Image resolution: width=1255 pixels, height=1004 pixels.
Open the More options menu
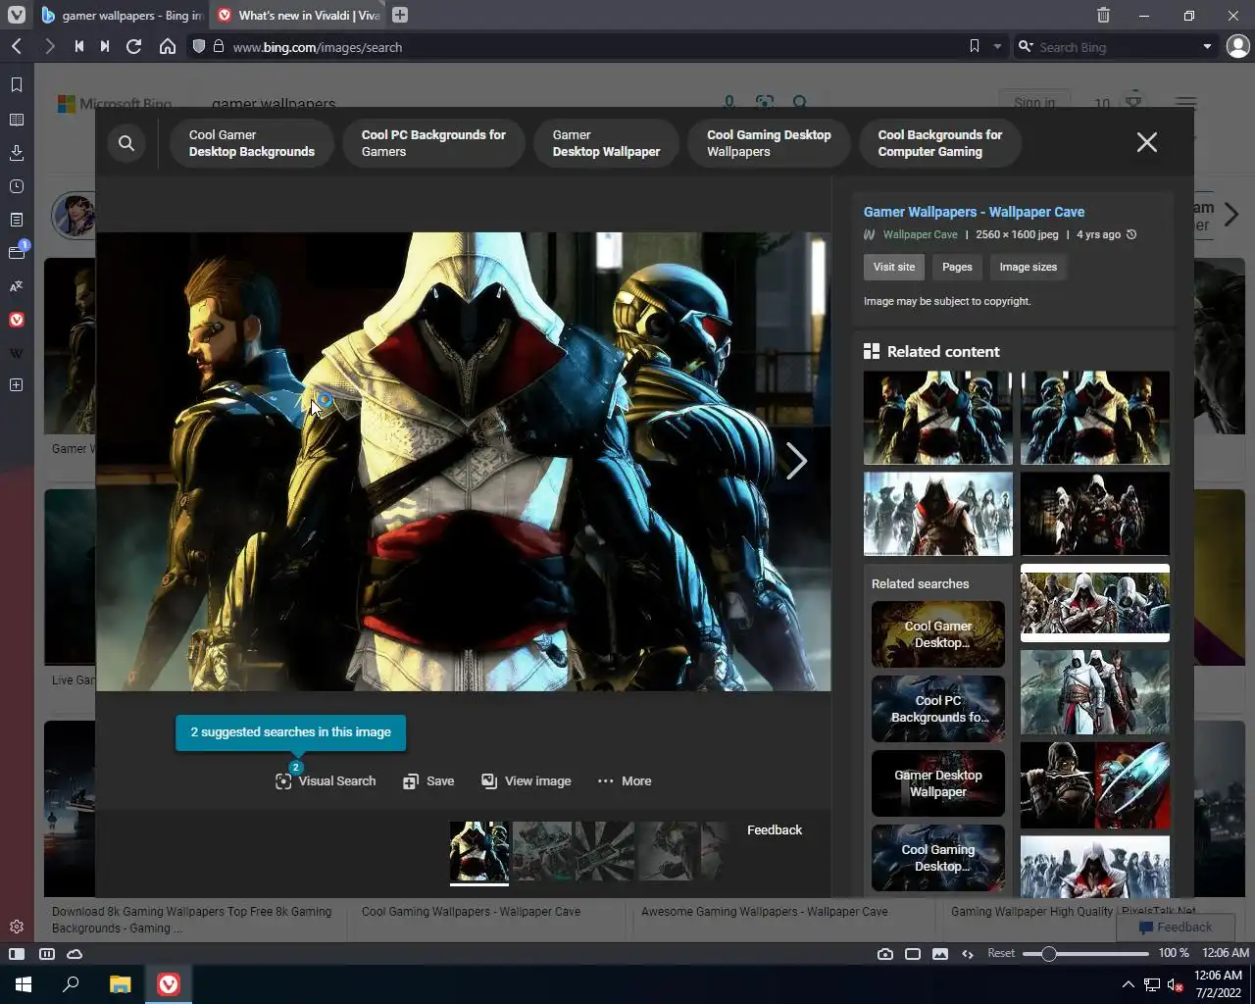tap(625, 781)
